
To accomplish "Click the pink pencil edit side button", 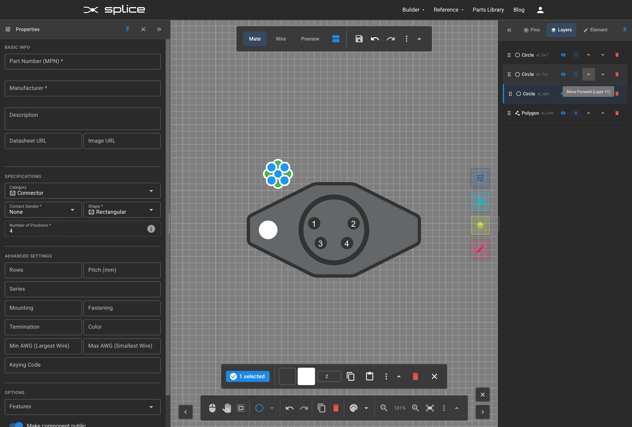I will 480,249.
